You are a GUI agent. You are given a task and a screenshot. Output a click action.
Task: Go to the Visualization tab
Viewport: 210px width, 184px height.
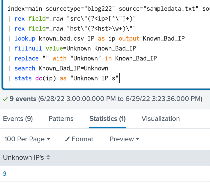(x=160, y=119)
